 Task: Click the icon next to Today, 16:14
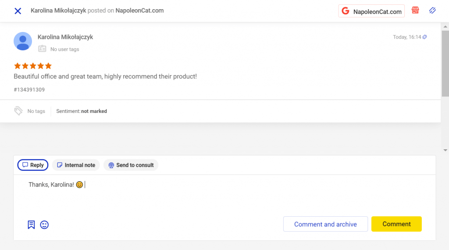(424, 37)
